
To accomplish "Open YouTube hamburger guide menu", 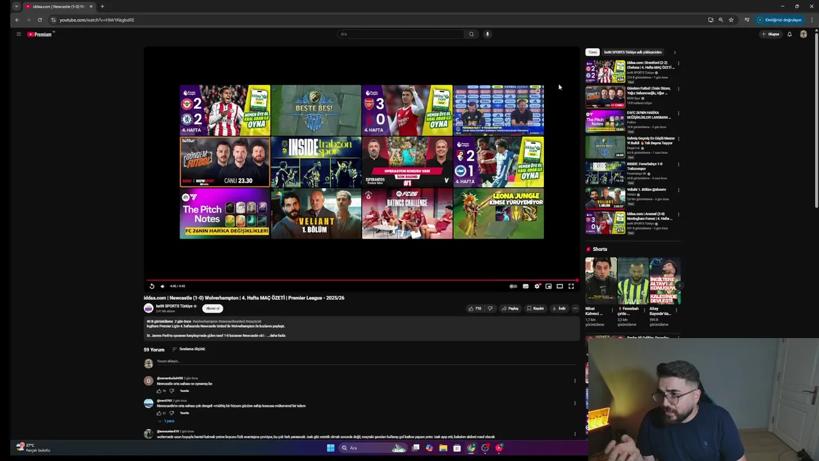I will (19, 34).
